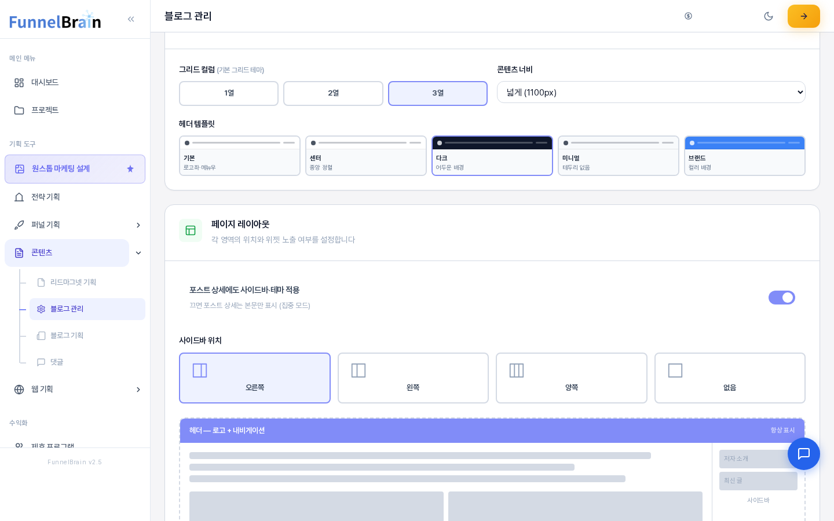Select 2열 grid column option
Screen dimensions: 834x521
333,93
